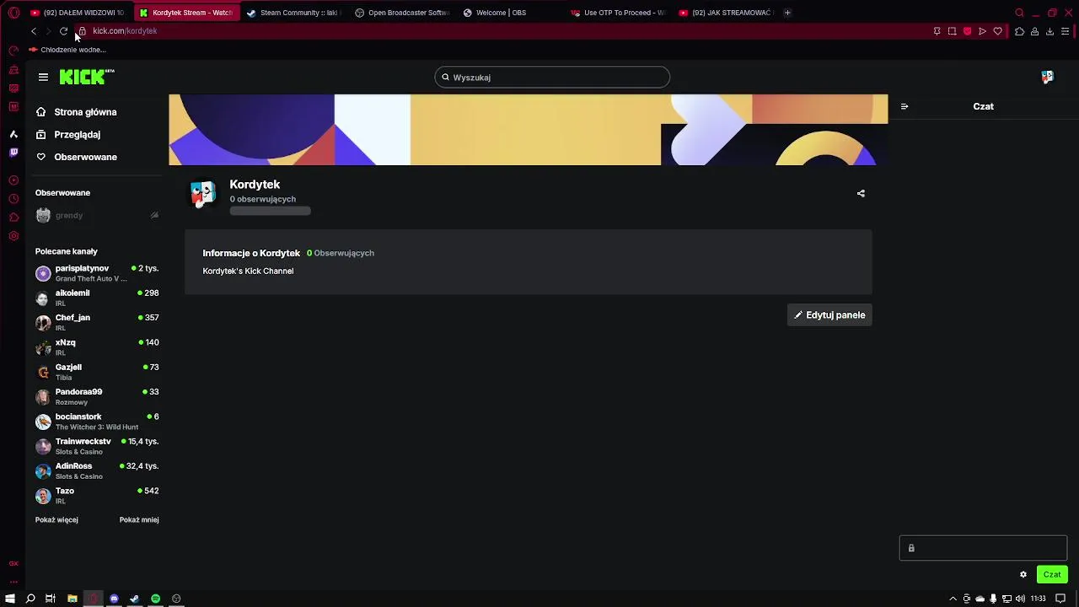Show hidden system tray icons
This screenshot has width=1079, height=607.
click(x=953, y=599)
